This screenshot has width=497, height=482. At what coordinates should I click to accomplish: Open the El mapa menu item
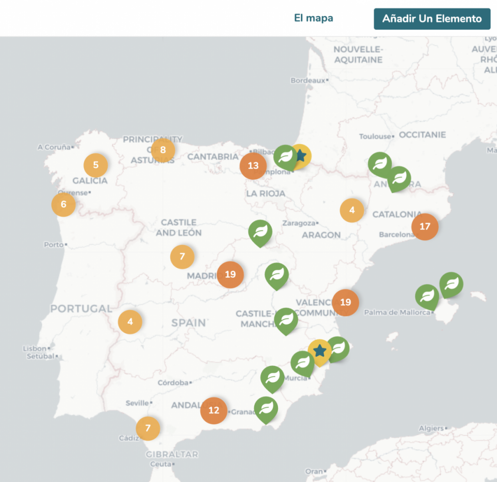pyautogui.click(x=314, y=18)
